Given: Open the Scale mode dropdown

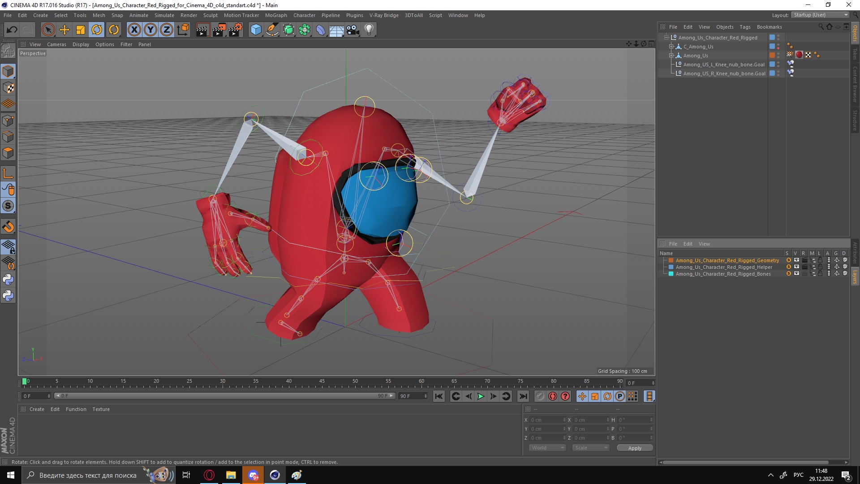Looking at the screenshot, I should [x=590, y=448].
